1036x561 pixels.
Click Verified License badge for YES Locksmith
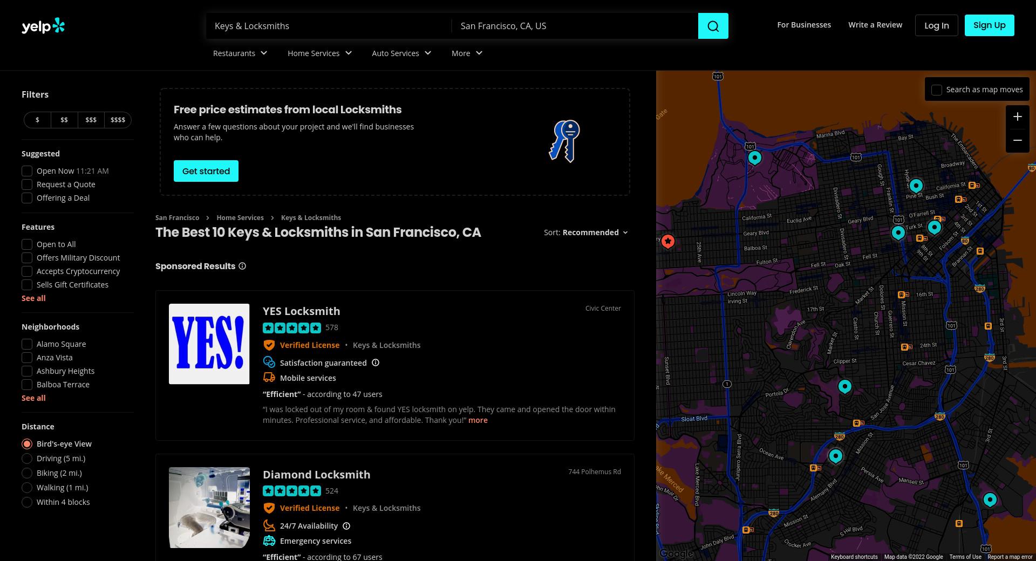tap(301, 345)
